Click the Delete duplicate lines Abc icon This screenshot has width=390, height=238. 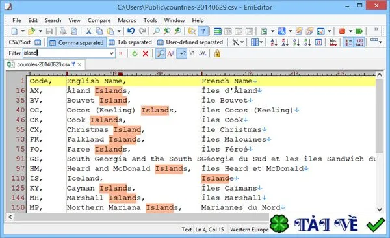click(333, 42)
